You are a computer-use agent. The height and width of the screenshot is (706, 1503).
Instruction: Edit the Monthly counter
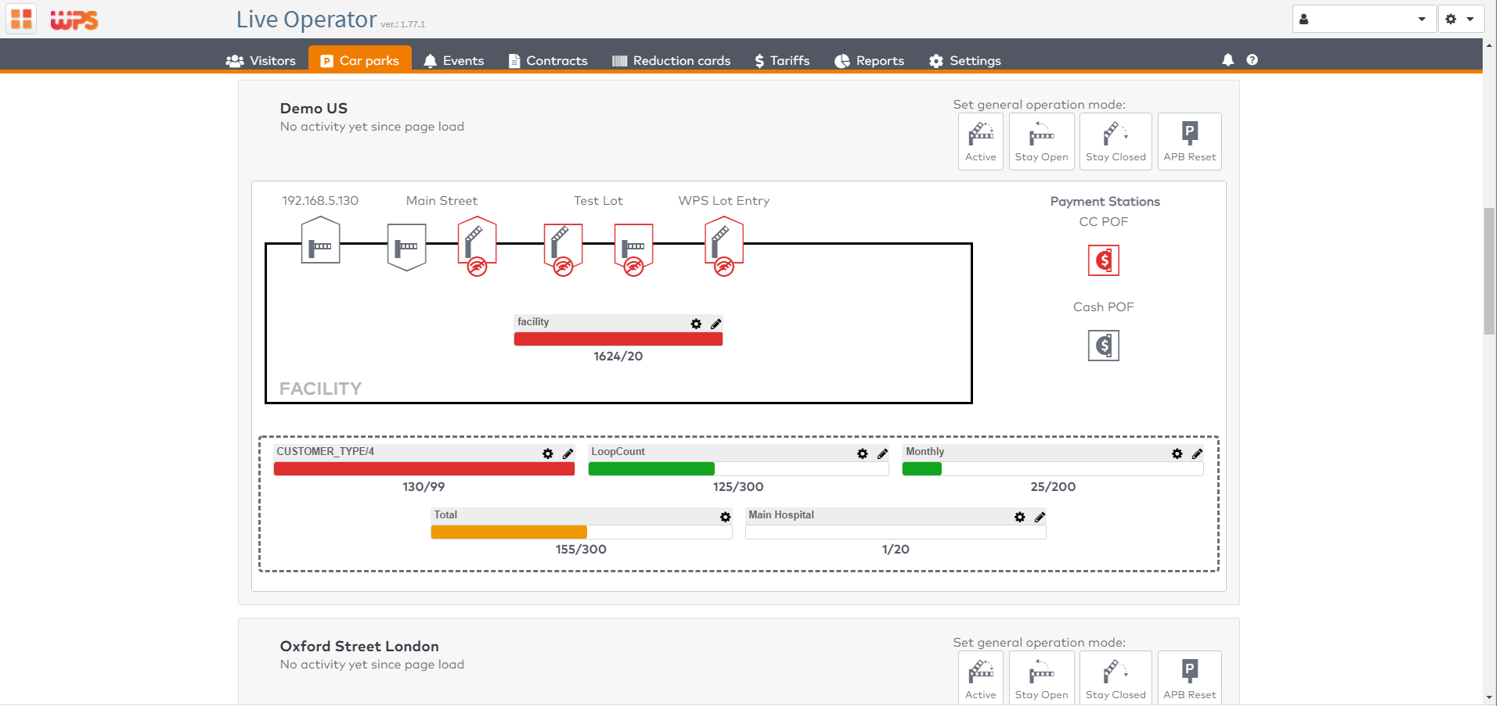click(1197, 453)
